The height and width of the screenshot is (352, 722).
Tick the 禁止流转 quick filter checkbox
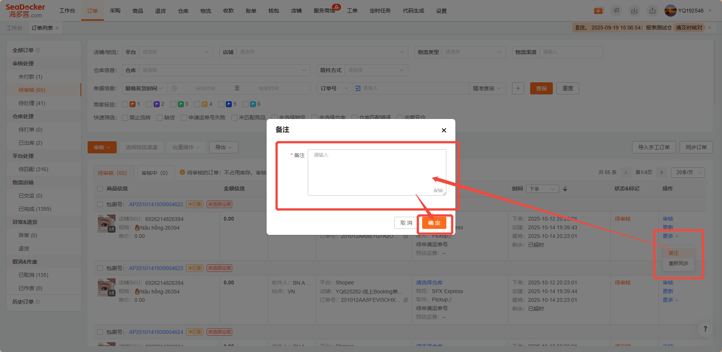click(125, 118)
